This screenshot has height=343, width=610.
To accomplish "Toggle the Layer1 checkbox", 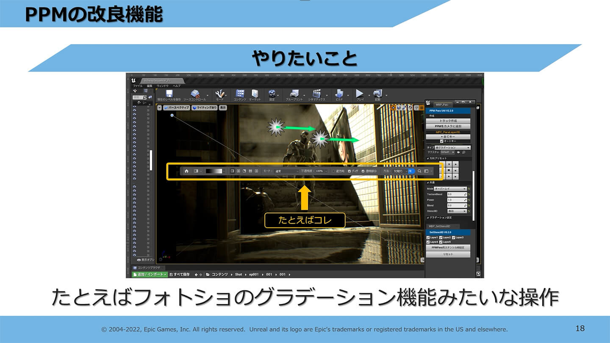I will [428, 238].
